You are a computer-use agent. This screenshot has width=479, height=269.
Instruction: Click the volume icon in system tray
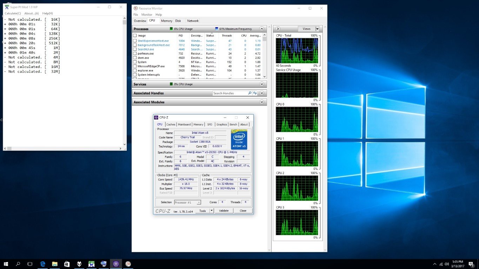click(x=446, y=264)
